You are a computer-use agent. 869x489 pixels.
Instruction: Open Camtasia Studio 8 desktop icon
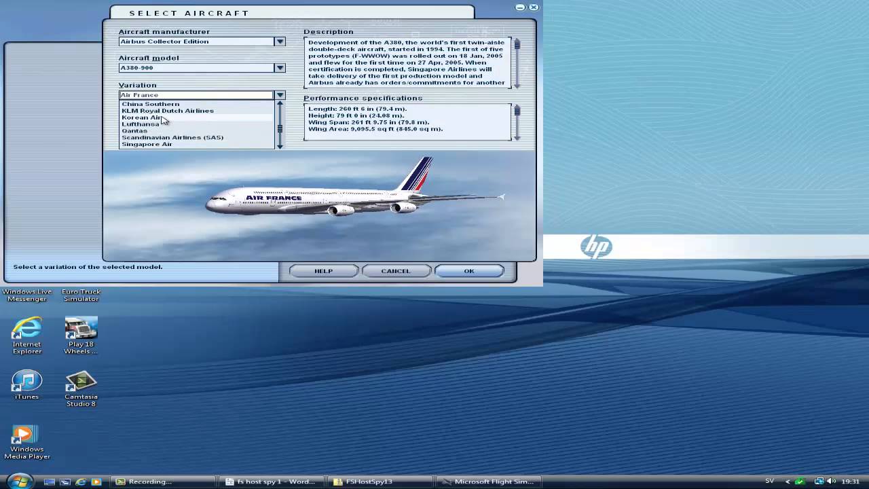pos(81,389)
